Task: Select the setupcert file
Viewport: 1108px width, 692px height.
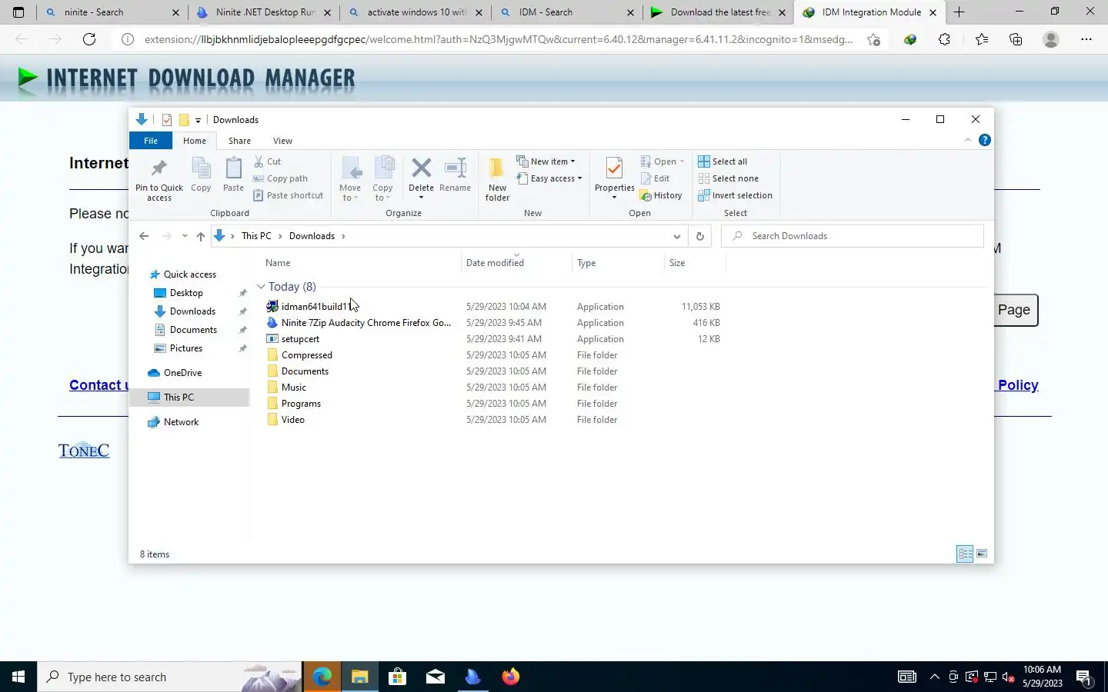Action: coord(292,339)
